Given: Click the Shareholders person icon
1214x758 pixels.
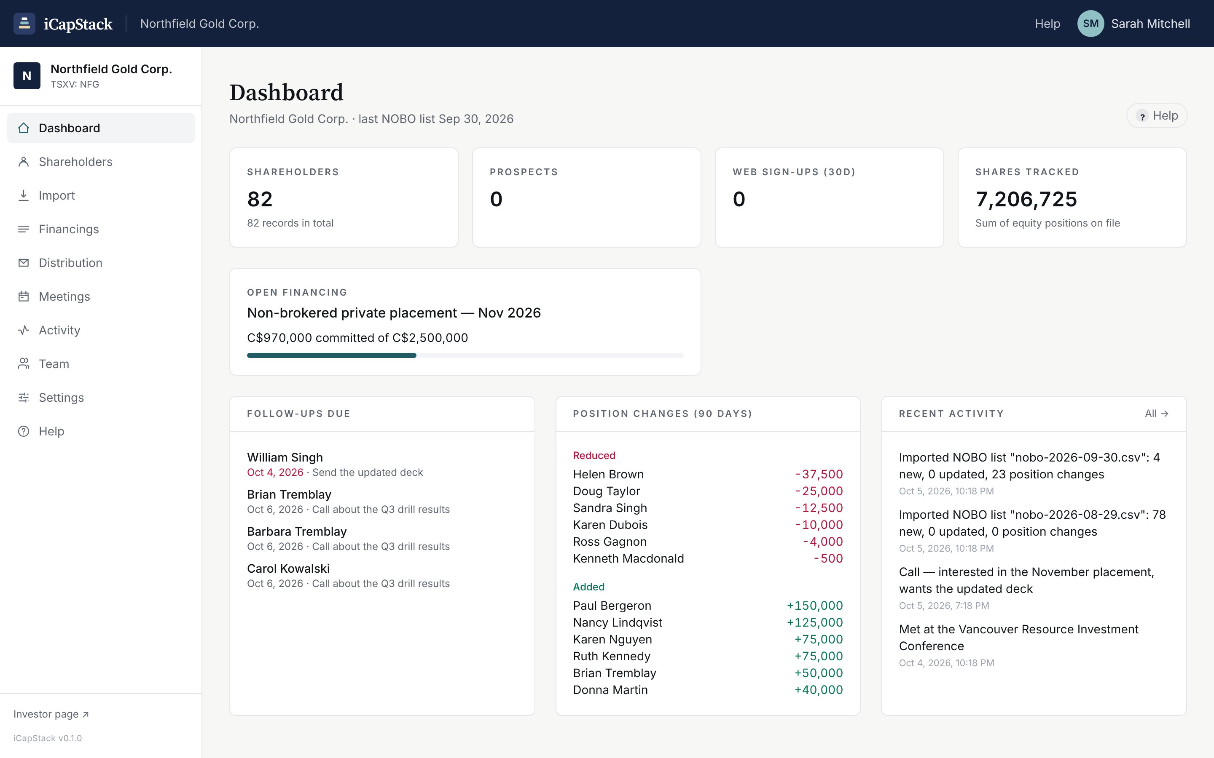Looking at the screenshot, I should 24,161.
